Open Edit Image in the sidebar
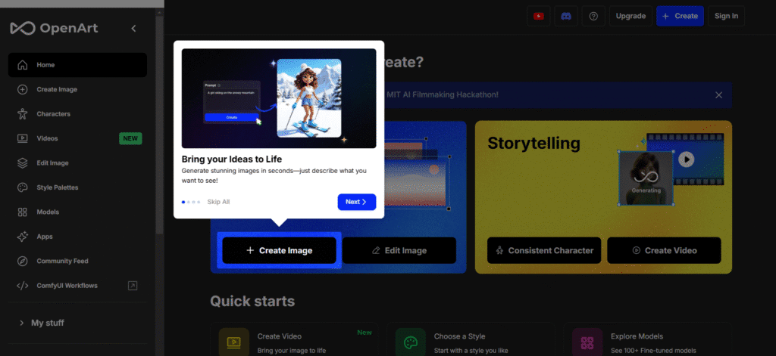The width and height of the screenshot is (776, 356). (77, 163)
